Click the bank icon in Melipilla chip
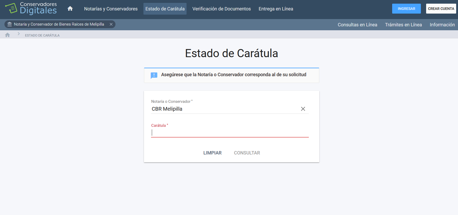This screenshot has height=215, width=458. pyautogui.click(x=10, y=24)
